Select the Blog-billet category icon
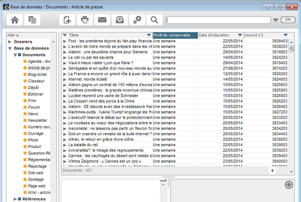This screenshot has height=202, width=301. (x=25, y=75)
